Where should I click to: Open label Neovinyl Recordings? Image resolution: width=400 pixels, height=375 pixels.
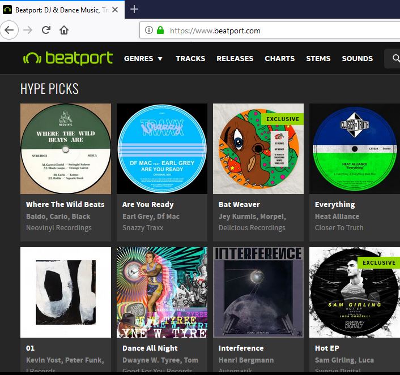click(x=59, y=228)
